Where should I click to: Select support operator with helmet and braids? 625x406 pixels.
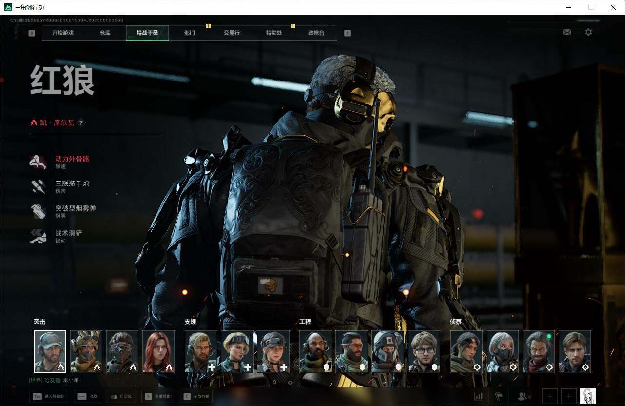pyautogui.click(x=273, y=352)
